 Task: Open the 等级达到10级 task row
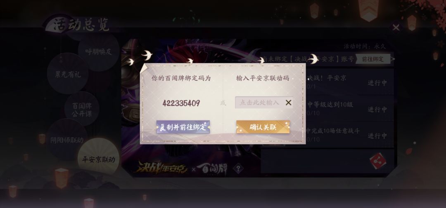coord(350,108)
